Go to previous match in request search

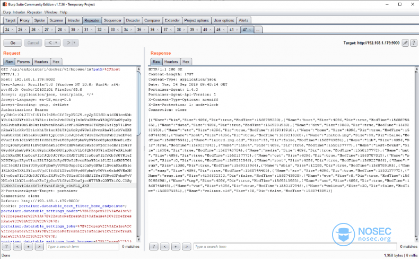pos(18,246)
